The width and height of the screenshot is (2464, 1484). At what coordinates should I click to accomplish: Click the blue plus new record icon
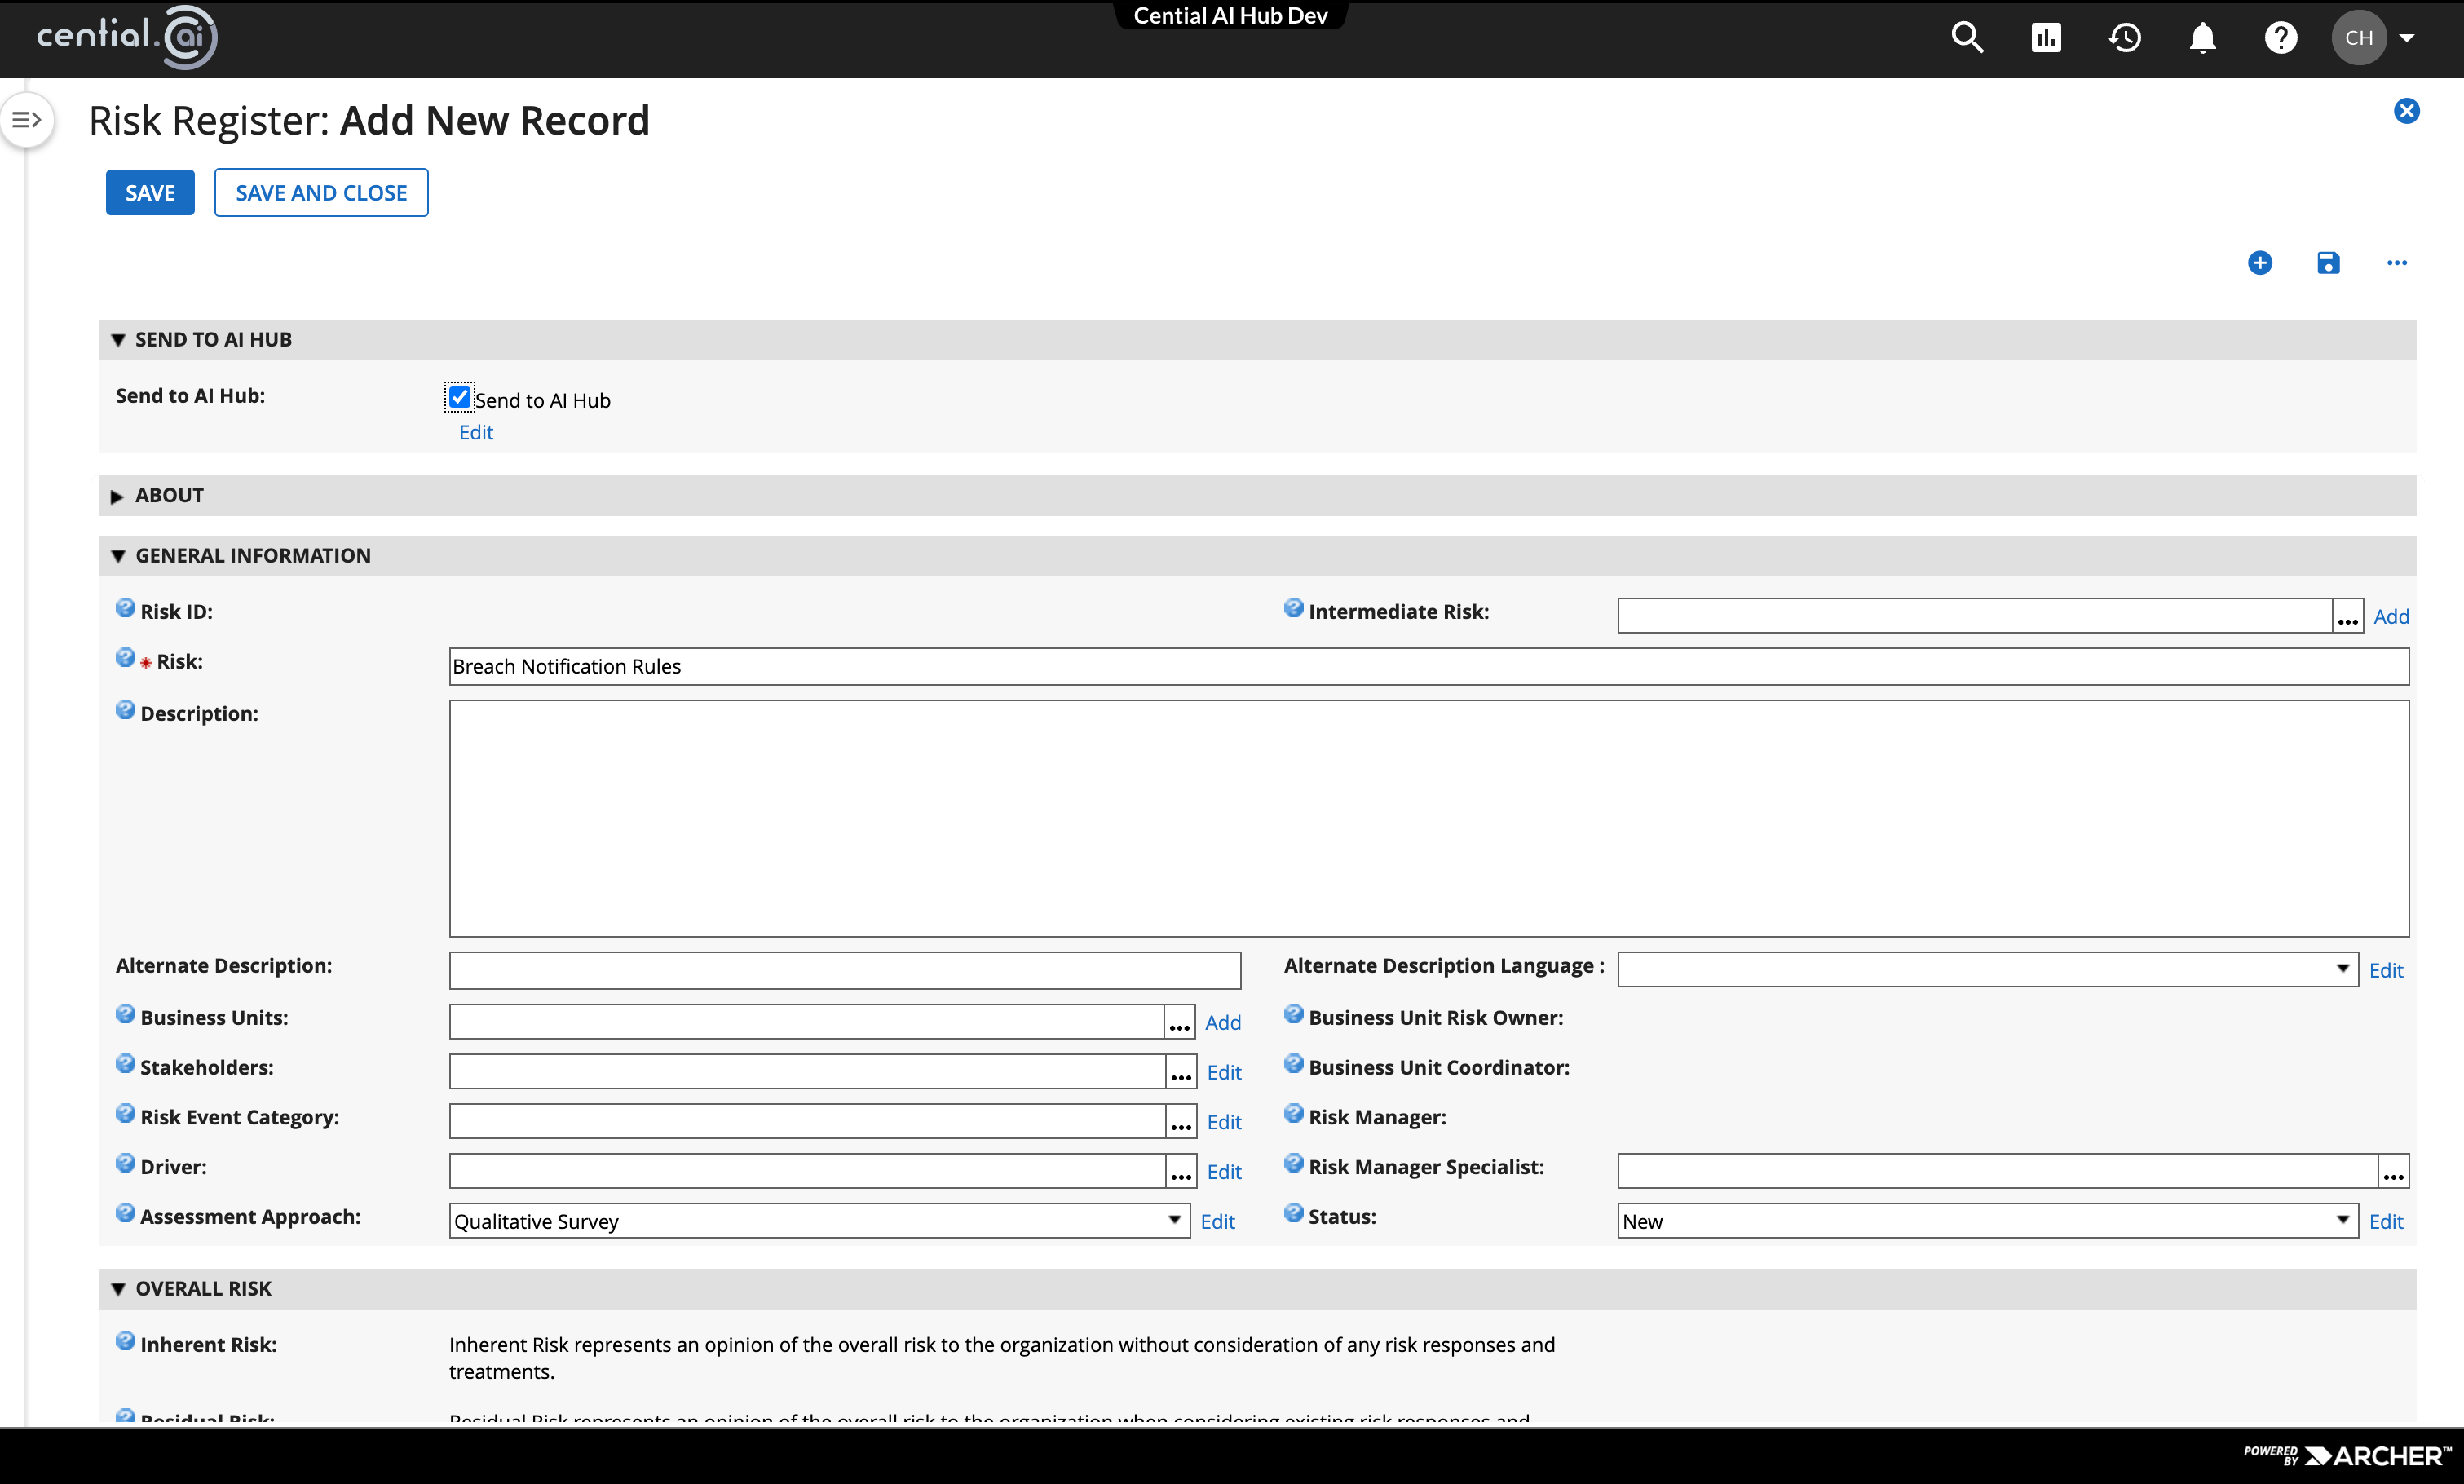pos(2259,263)
